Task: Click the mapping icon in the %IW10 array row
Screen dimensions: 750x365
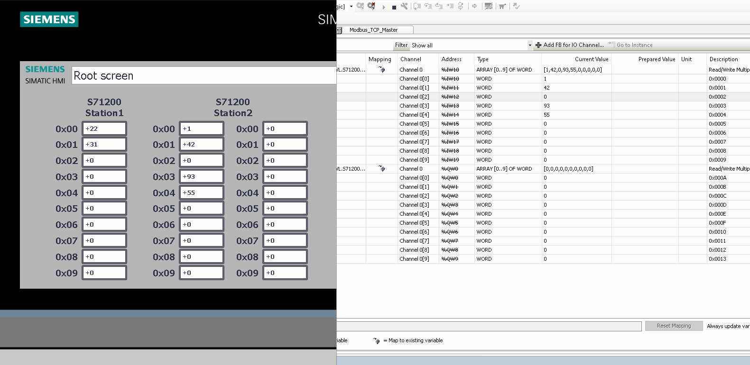Action: pyautogui.click(x=382, y=70)
